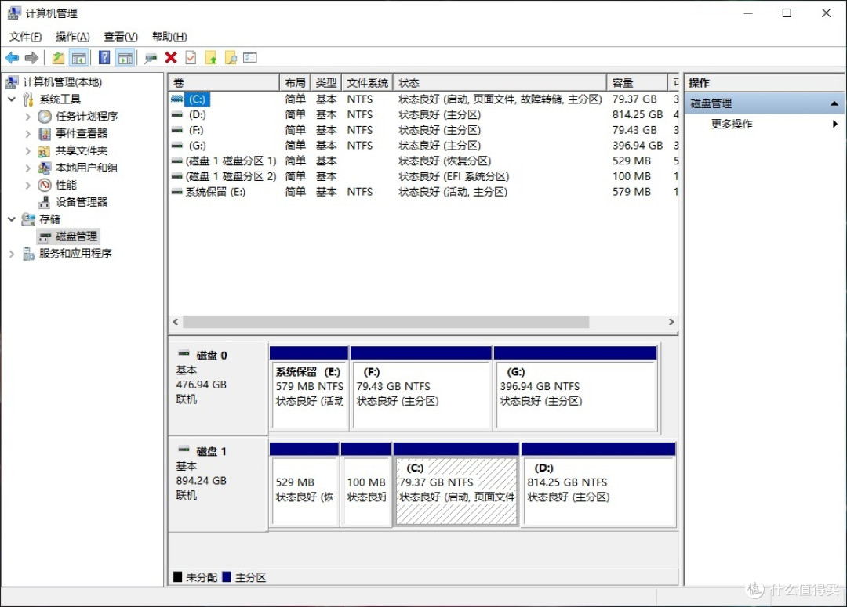
Task: Open the 帮助(H) menu
Action: [x=169, y=37]
